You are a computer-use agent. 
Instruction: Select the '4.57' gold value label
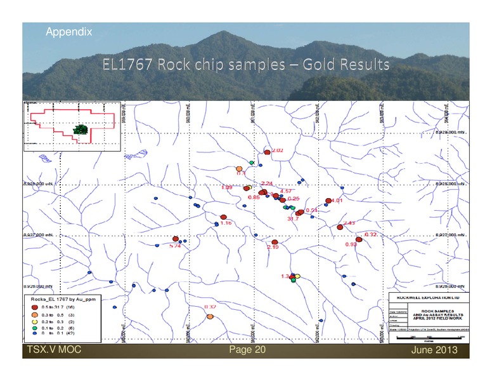[286, 191]
